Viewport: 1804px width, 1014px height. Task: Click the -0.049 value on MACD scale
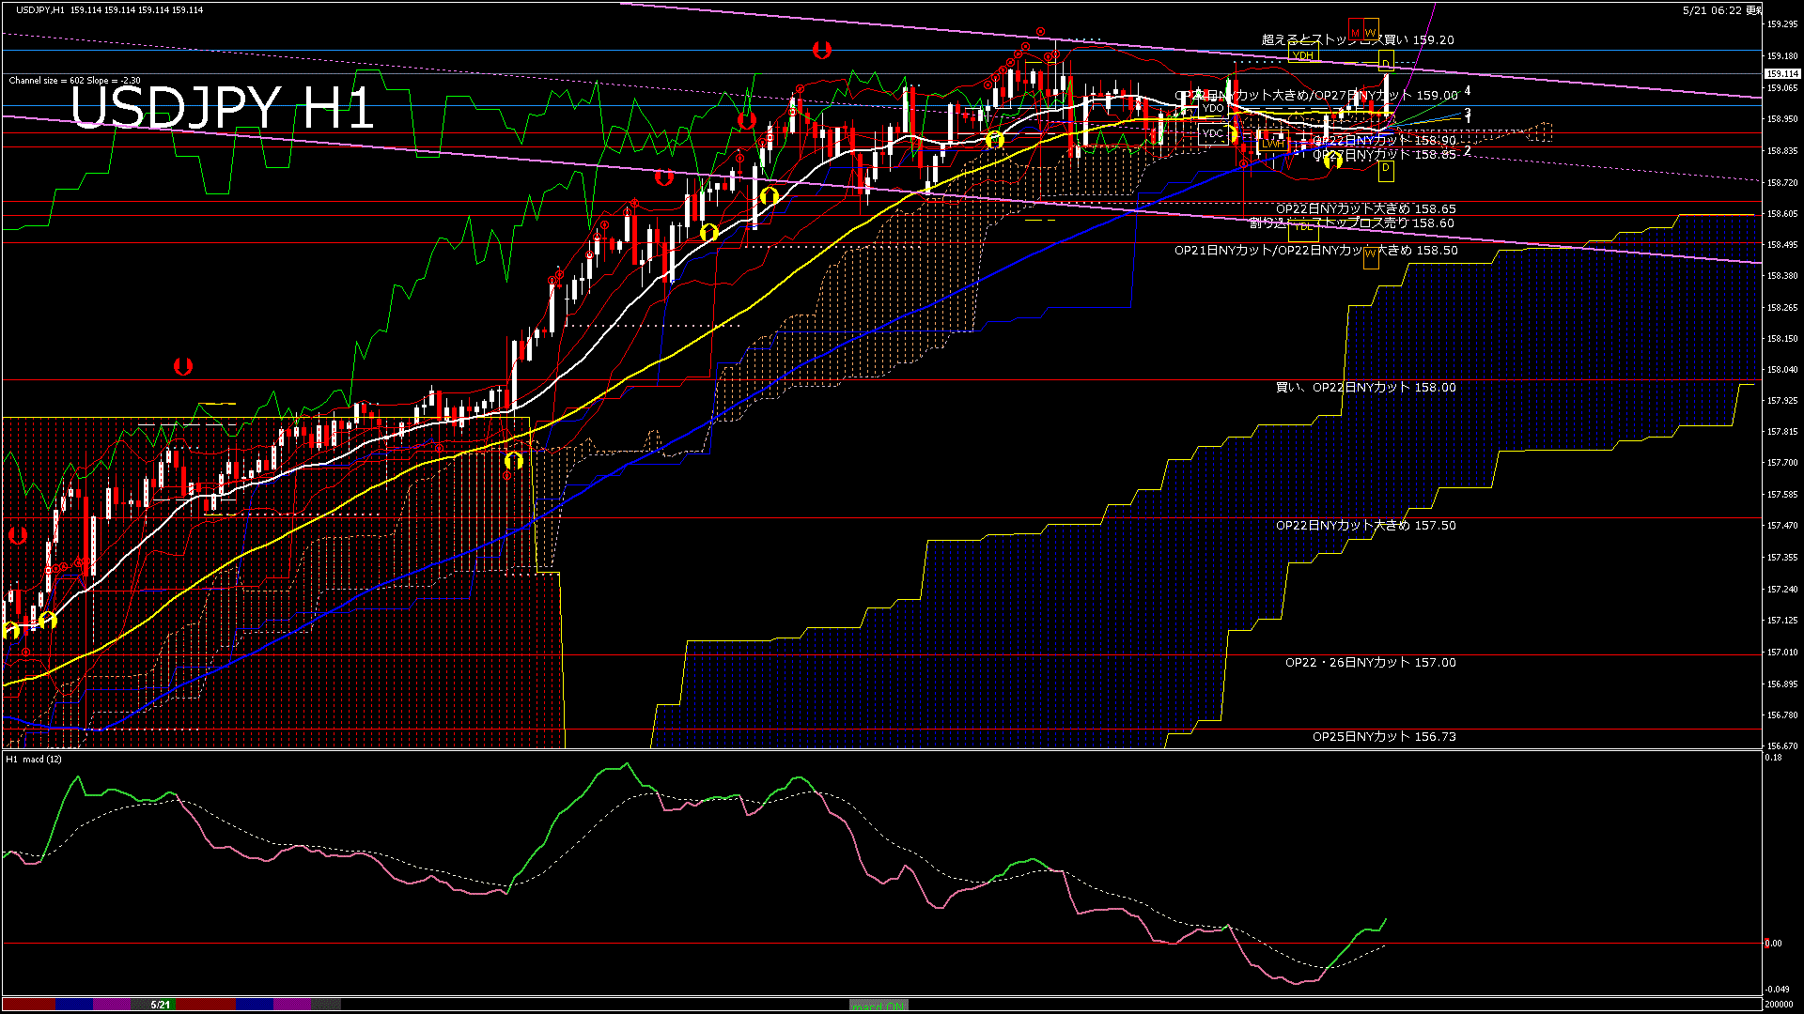click(1777, 990)
